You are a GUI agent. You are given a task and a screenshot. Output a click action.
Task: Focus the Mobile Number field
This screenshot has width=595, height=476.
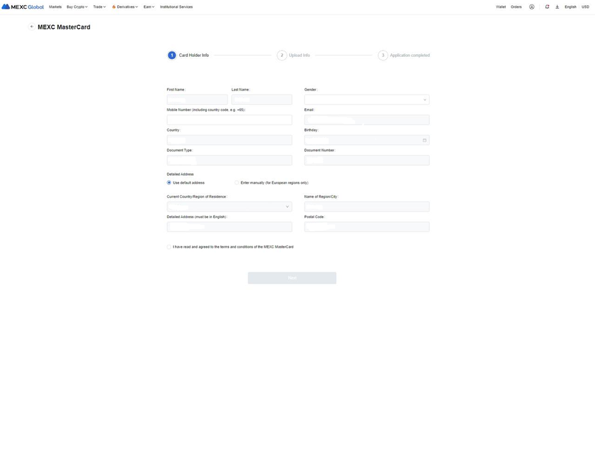[229, 119]
